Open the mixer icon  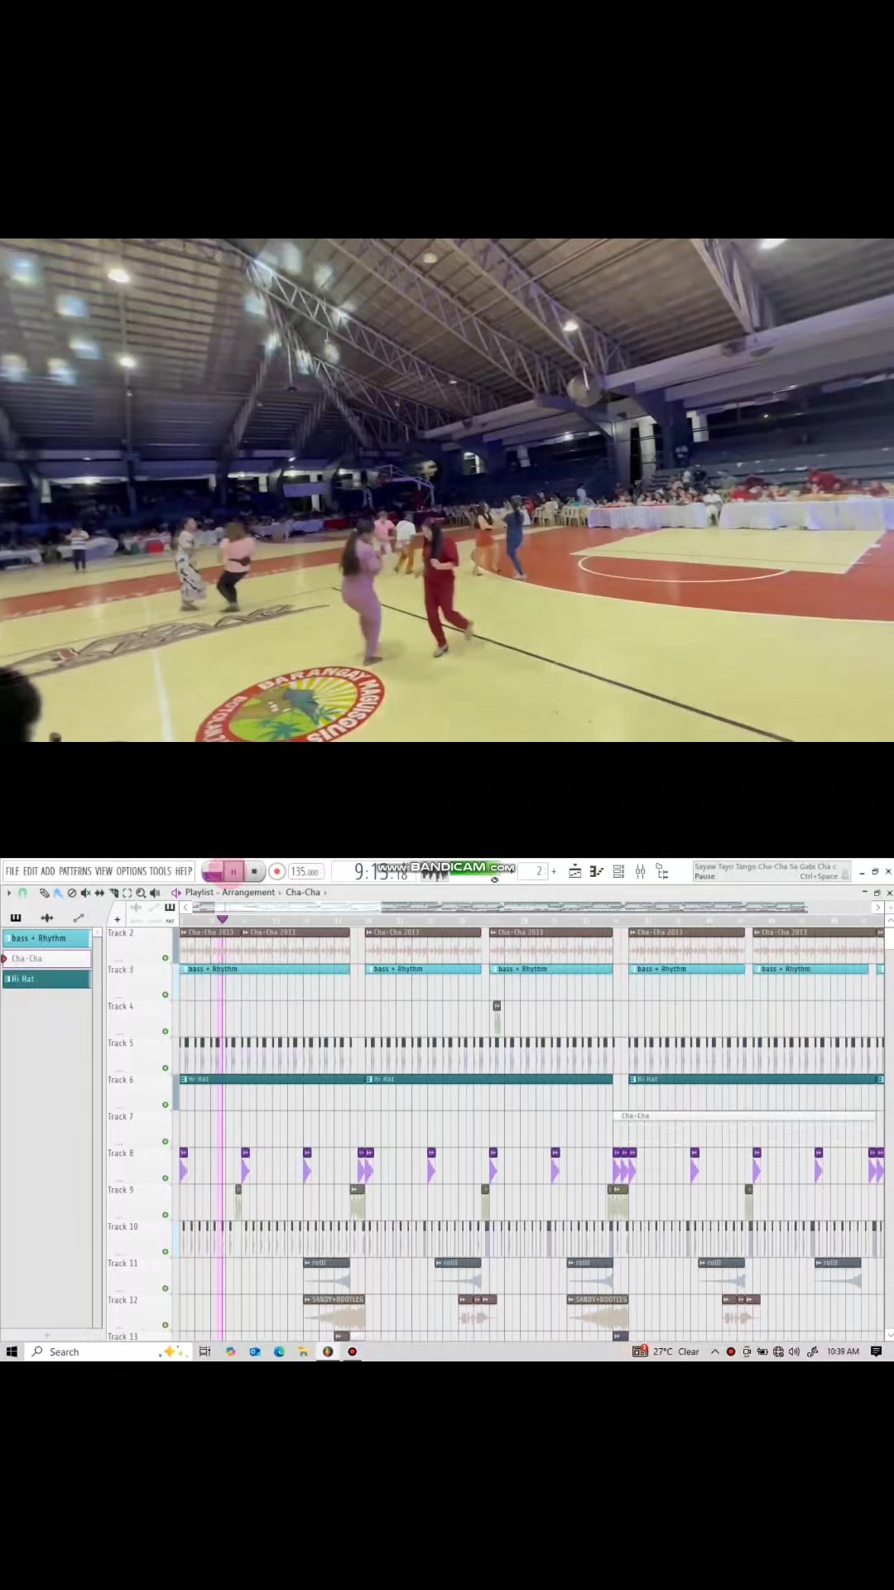640,871
